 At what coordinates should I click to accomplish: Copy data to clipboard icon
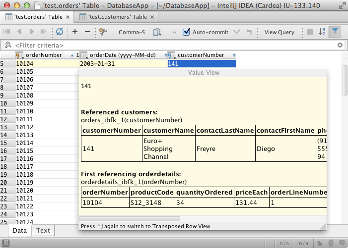(157, 32)
